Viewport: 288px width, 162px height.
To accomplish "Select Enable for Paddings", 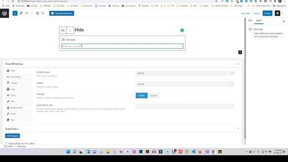I will coord(141,95).
